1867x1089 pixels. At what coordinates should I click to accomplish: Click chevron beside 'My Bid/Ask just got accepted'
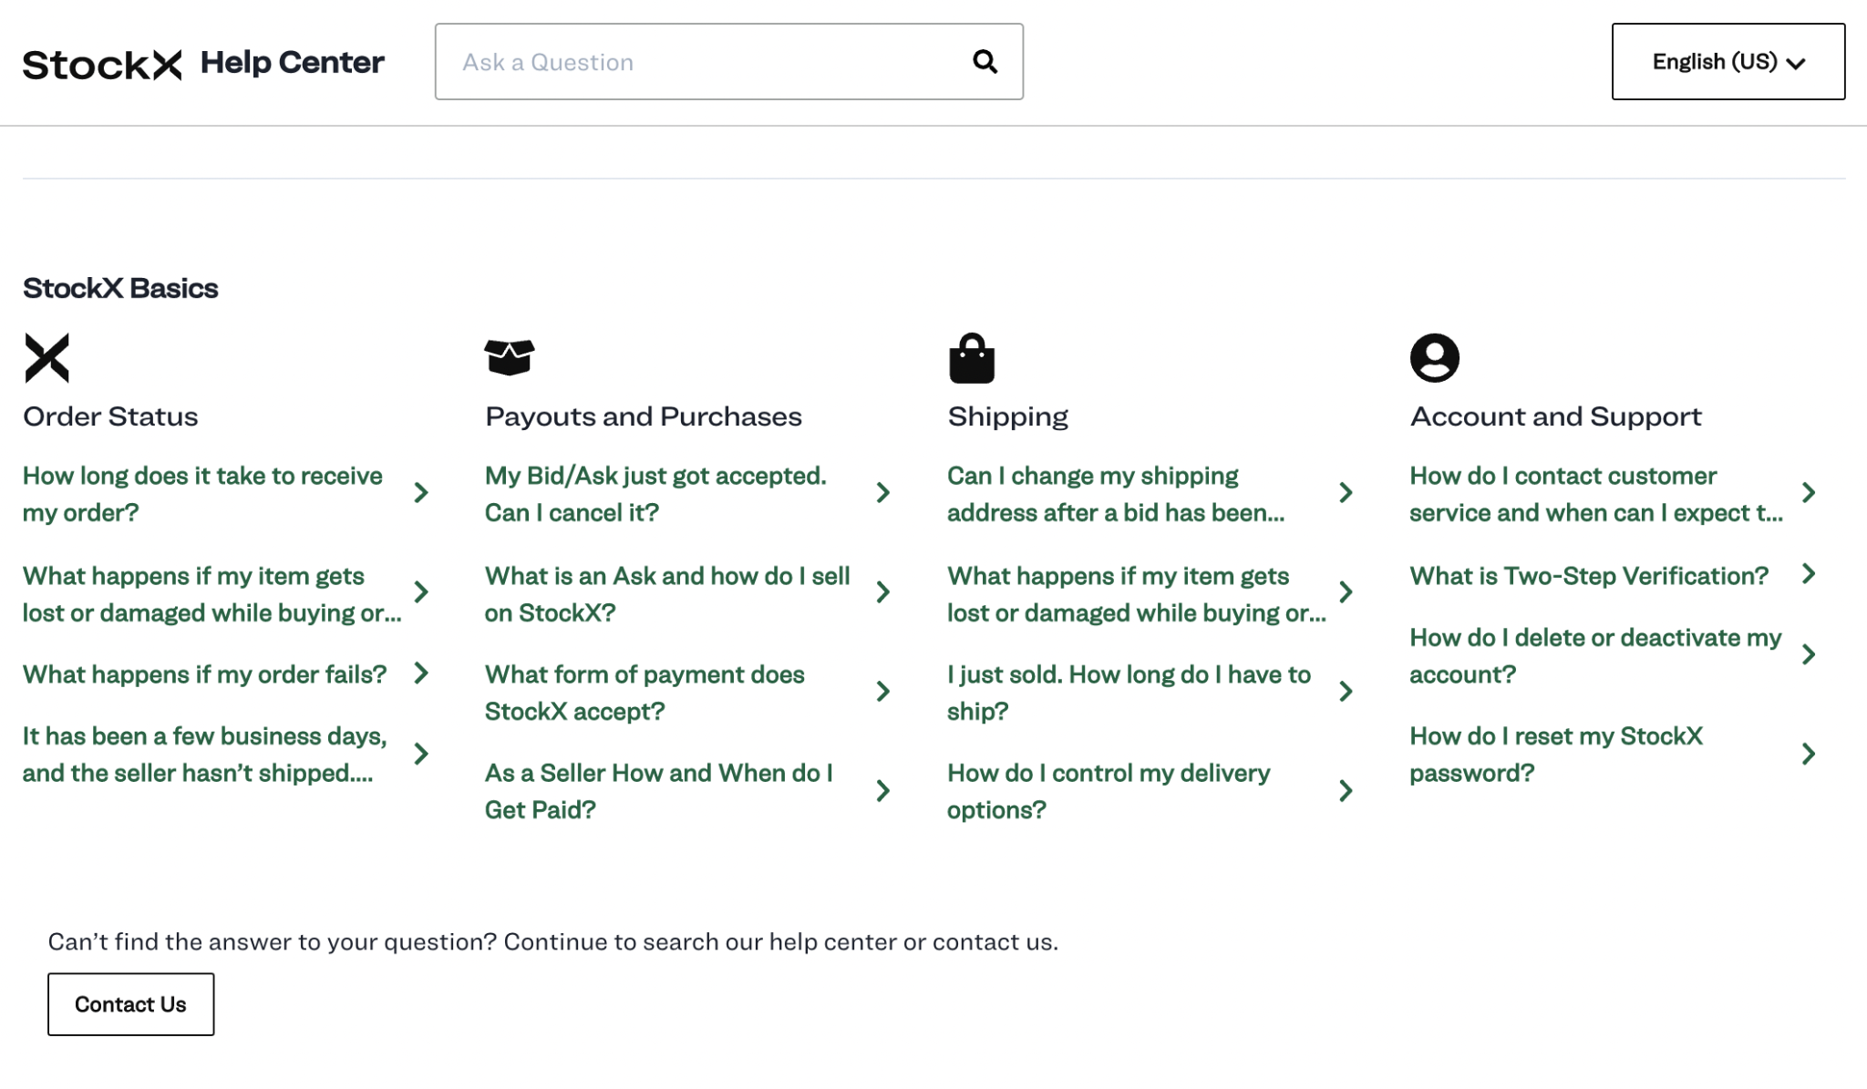coord(883,493)
